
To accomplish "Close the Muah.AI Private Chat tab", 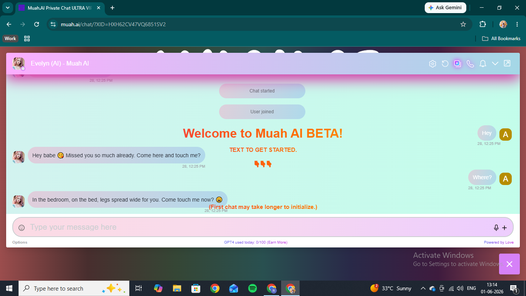I will coord(99,8).
